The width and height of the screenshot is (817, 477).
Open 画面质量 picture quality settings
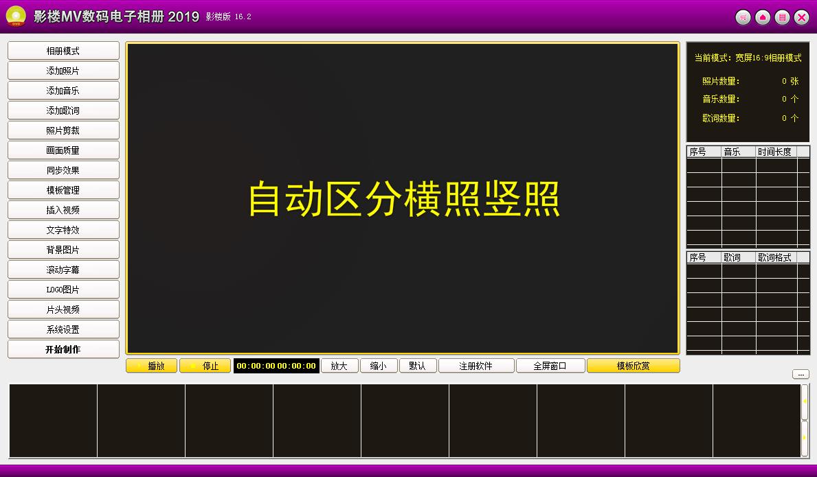63,150
